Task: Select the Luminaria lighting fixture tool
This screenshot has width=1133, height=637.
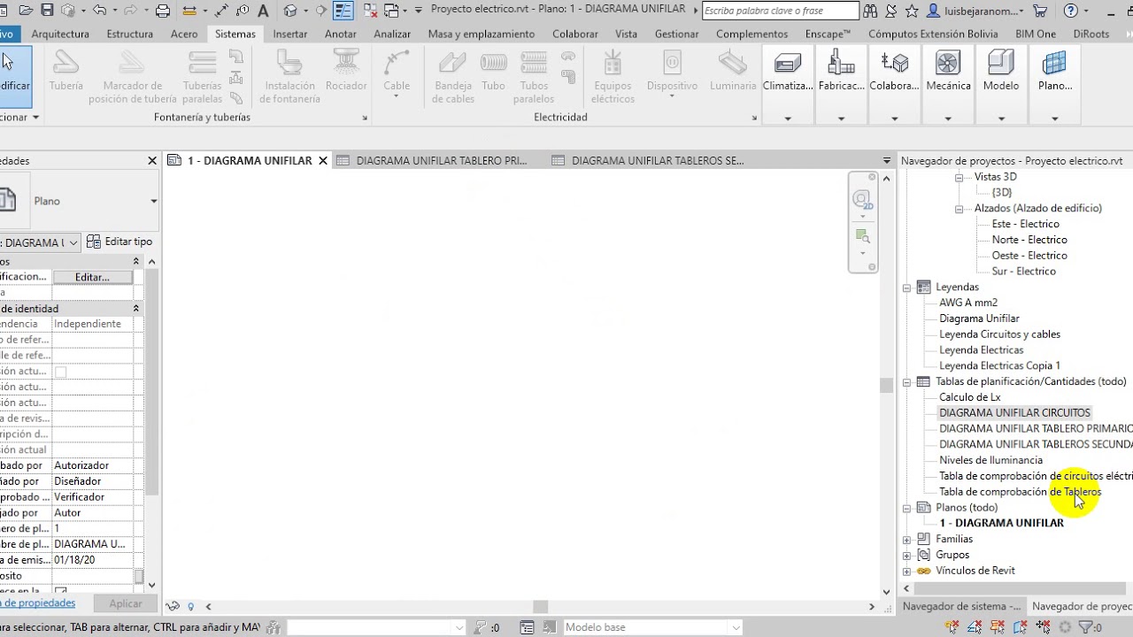Action: point(733,71)
